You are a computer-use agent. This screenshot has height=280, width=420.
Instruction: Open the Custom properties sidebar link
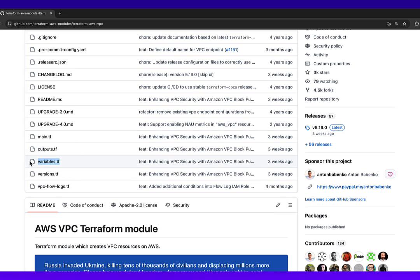pos(332,64)
